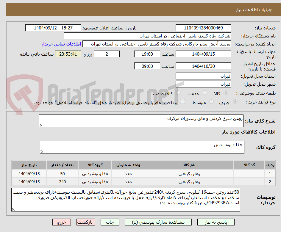Click date 1404/09/15 in row 2
Screen dimensions: 281x232
[29, 182]
